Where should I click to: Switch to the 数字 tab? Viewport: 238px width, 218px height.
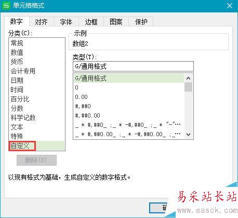17,21
